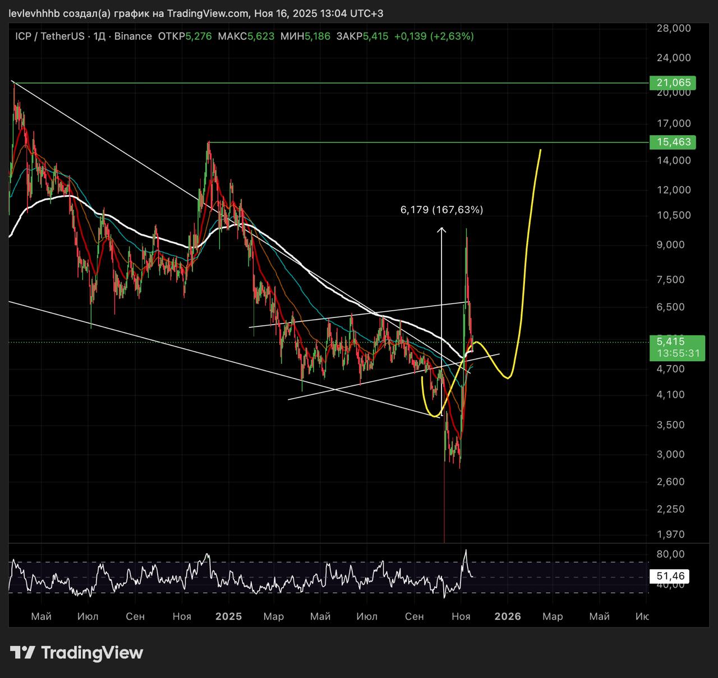Click the 28,000 price axis label
Screen dimensions: 718x678
tap(673, 28)
